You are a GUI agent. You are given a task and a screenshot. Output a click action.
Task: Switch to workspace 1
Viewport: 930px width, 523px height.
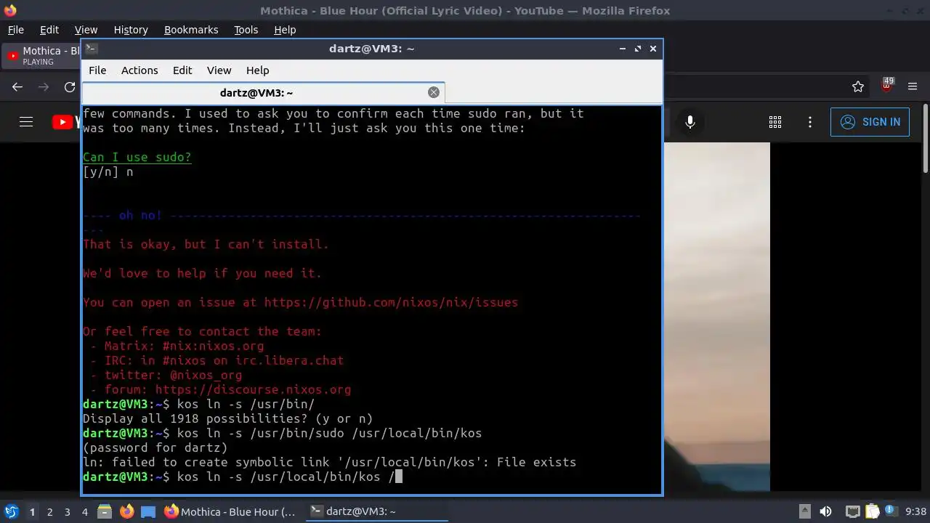32,512
